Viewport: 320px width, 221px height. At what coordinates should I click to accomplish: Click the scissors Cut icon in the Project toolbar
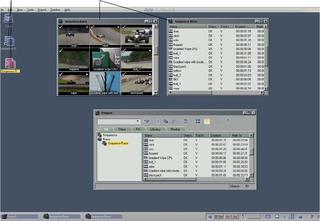tap(158, 121)
